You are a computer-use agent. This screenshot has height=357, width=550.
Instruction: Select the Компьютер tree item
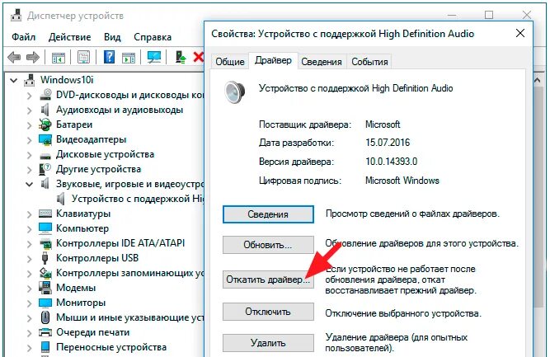click(x=82, y=228)
